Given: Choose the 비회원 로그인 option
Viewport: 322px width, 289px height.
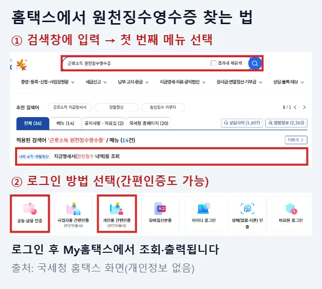Looking at the screenshot, I should coord(291,214).
